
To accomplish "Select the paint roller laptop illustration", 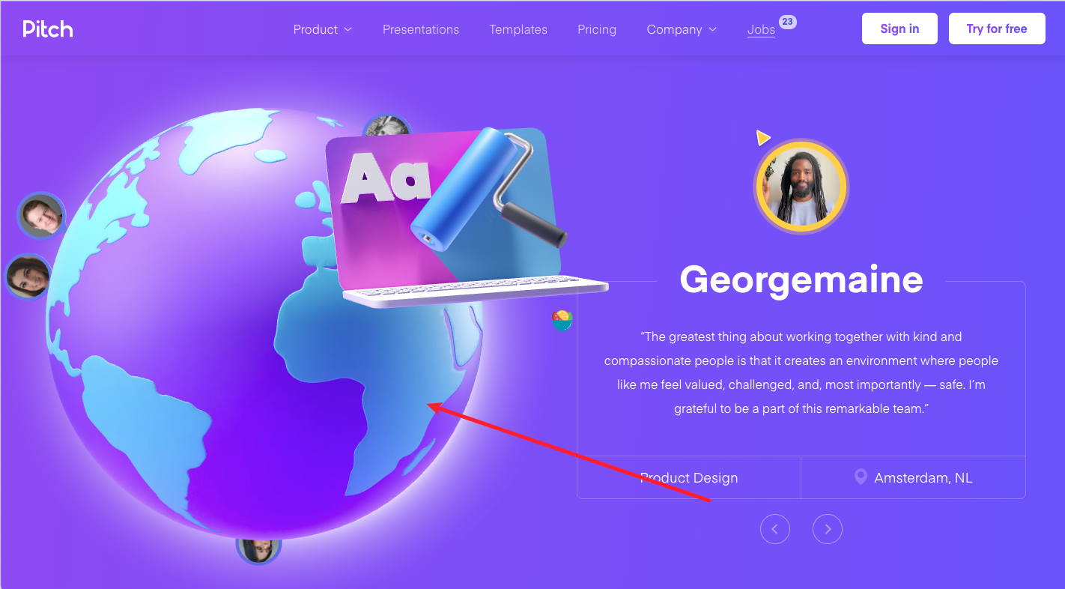I will 464,217.
